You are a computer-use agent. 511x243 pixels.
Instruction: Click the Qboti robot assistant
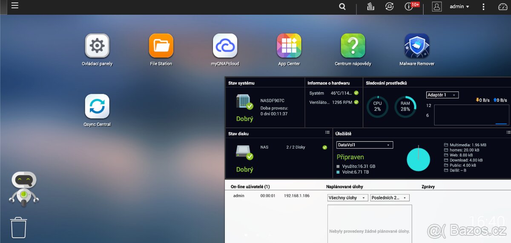pos(23,189)
